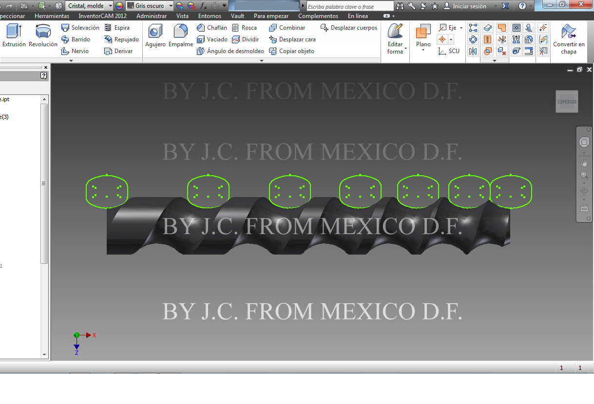
Task: Open the Herramientas ribbon tab
Action: (52, 16)
